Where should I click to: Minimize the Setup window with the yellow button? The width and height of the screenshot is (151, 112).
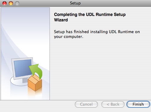tap(11, 3)
